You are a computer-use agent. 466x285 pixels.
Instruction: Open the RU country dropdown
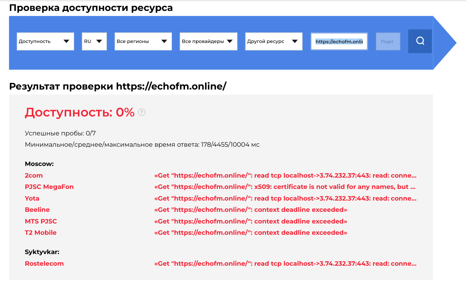[x=94, y=41]
